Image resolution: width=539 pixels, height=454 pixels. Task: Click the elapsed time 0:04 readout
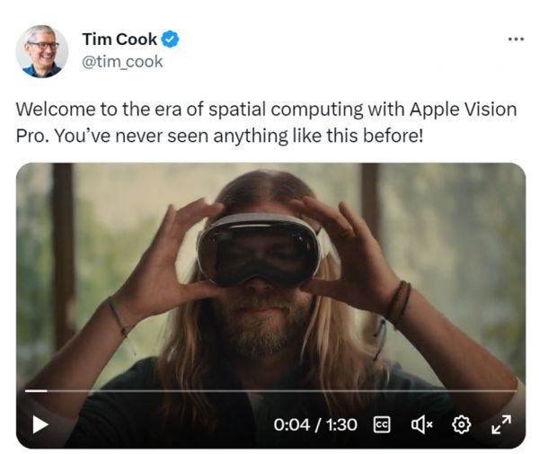tap(291, 423)
